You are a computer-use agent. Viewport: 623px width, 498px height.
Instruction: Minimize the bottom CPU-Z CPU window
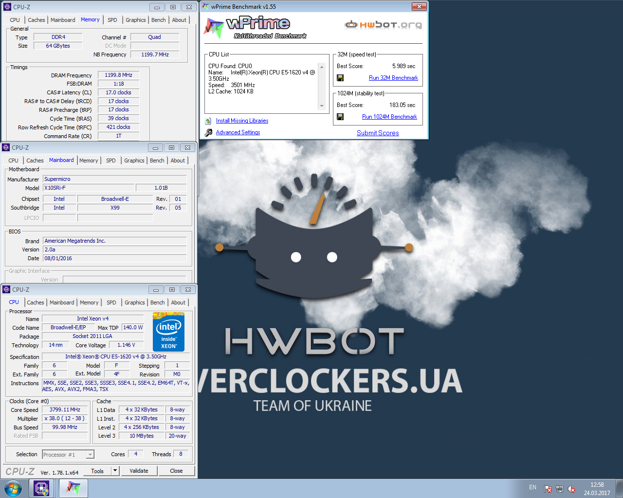pos(156,290)
